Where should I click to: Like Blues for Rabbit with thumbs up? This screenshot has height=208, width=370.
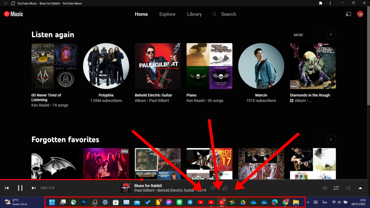point(225,188)
